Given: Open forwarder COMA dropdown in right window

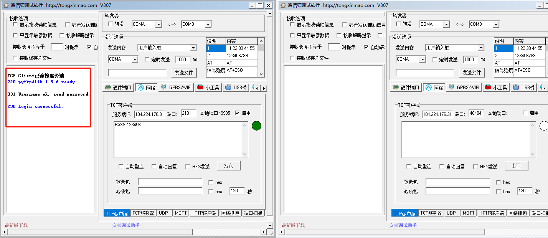Looking at the screenshot, I should coord(446,24).
